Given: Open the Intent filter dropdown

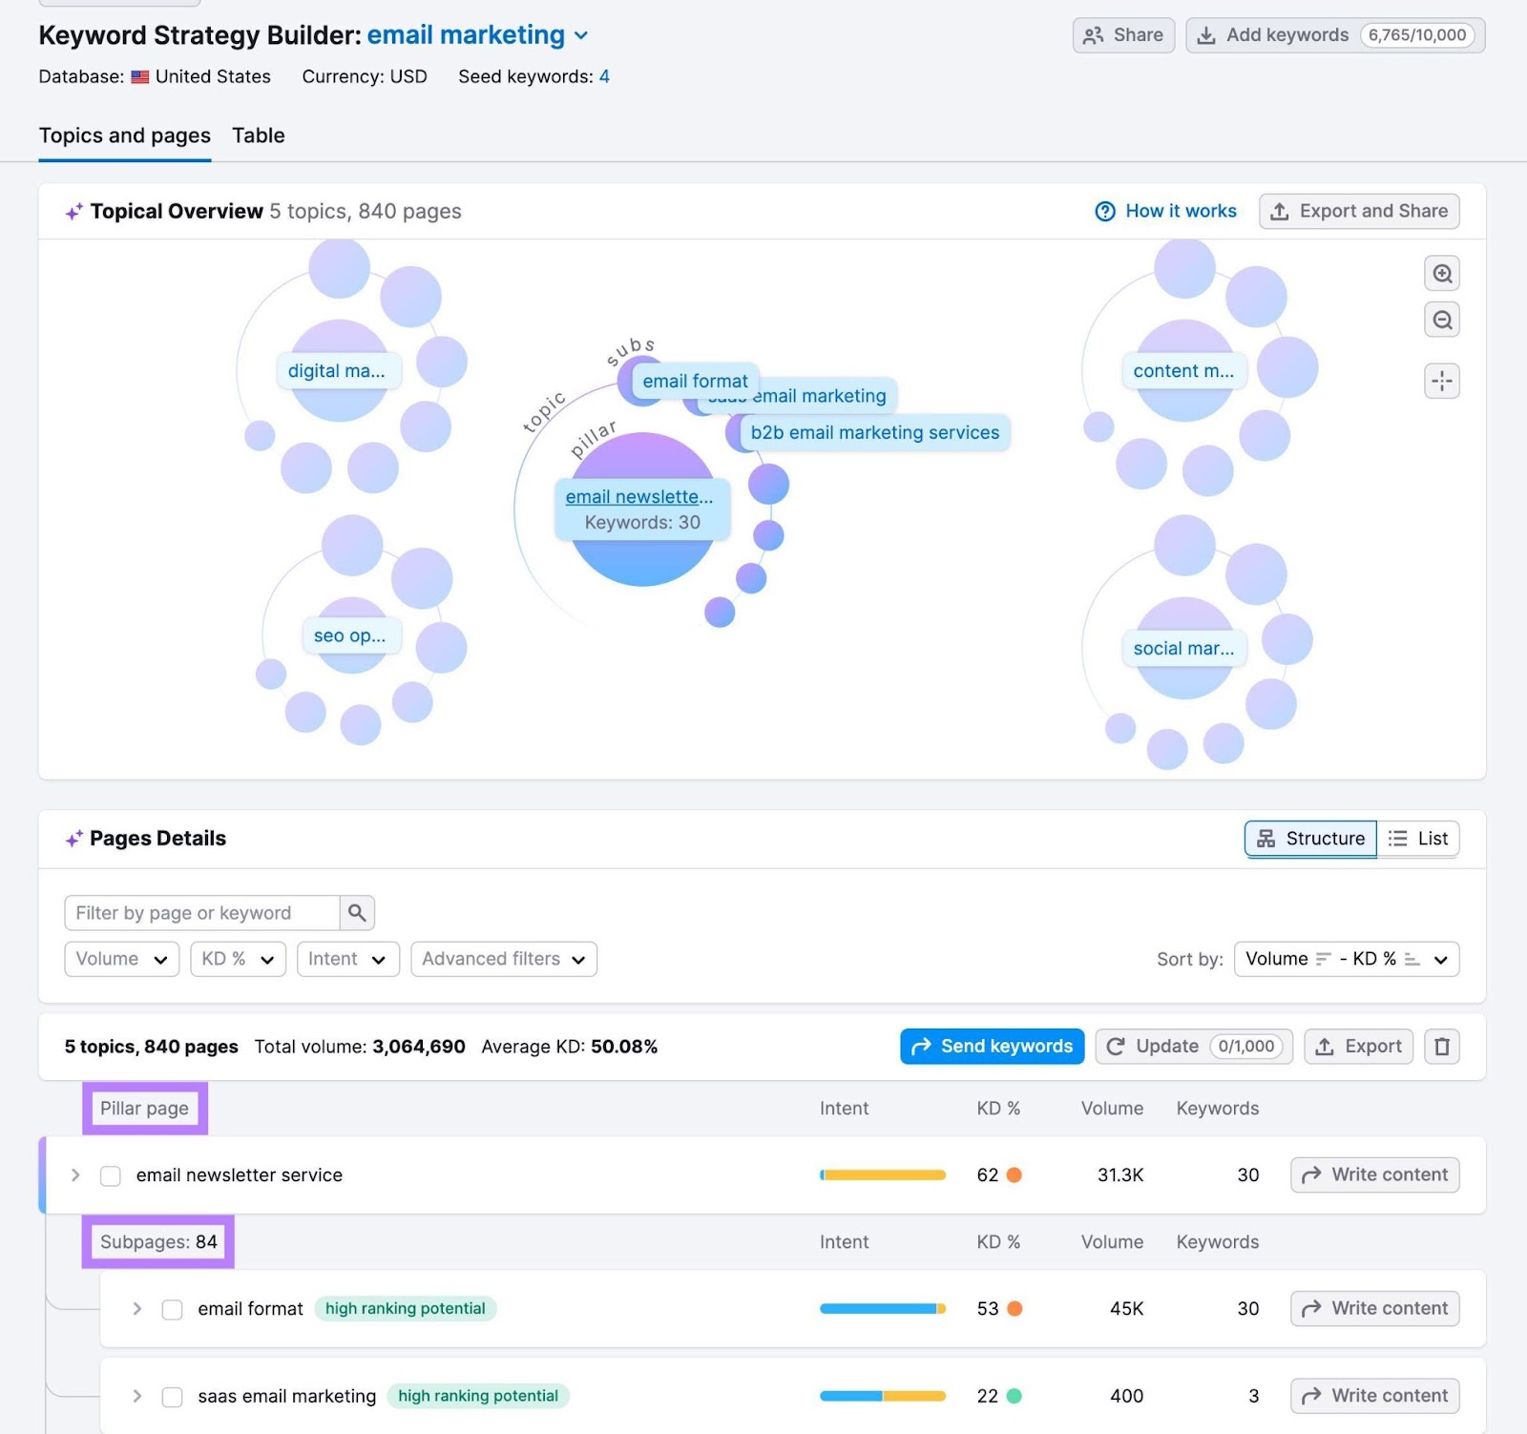Looking at the screenshot, I should [347, 959].
